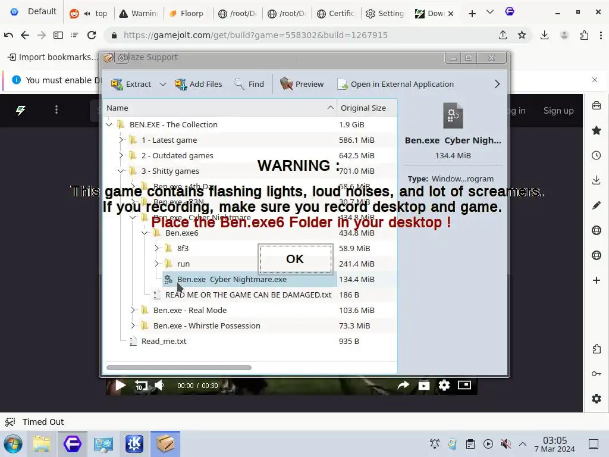Screen dimensions: 609x457
Task: Expand the 1 - Latest game folder
Action: [x=121, y=140]
